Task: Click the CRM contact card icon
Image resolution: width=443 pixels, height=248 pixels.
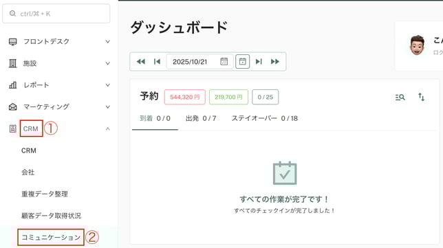Action: coord(12,128)
